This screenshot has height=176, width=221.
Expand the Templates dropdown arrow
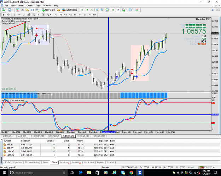[139, 10]
